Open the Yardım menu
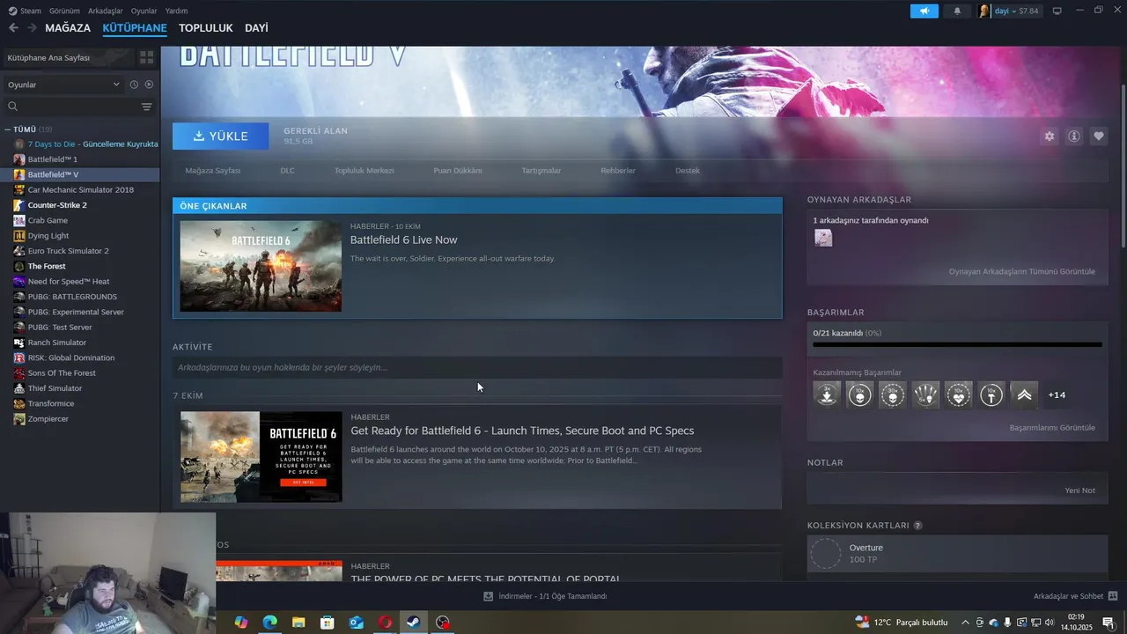1127x634 pixels. (176, 11)
